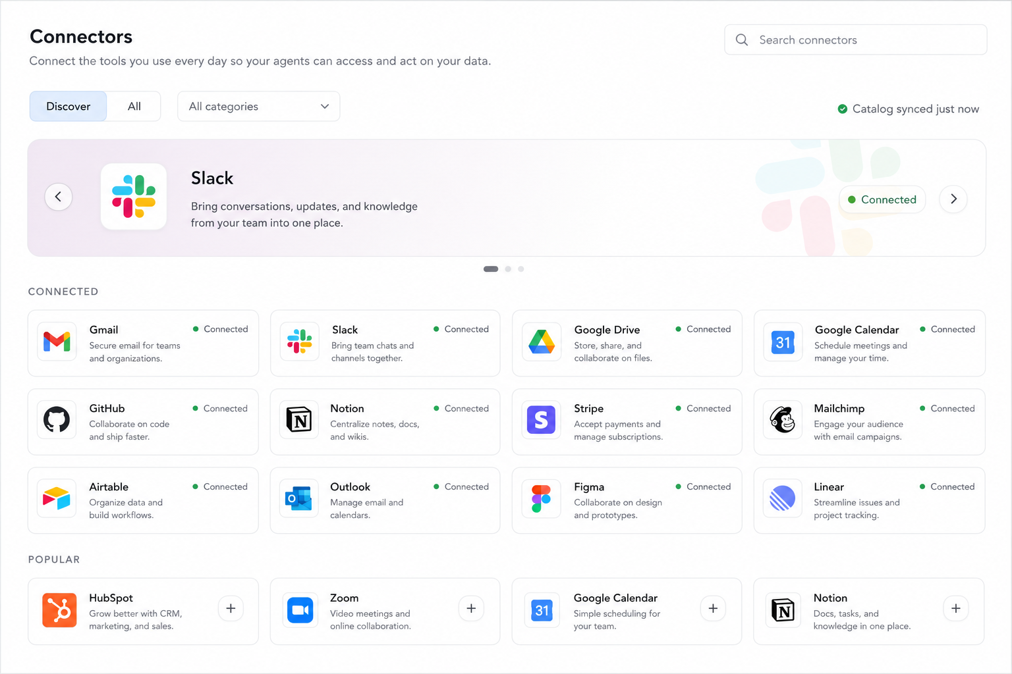Click the Zoom camera icon
Viewport: 1012px width, 674px height.
point(300,610)
